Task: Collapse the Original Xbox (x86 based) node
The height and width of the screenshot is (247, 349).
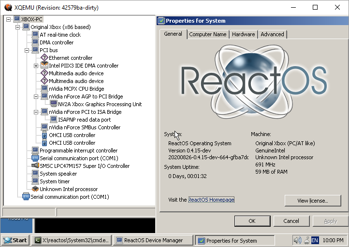Action: (x=17, y=27)
